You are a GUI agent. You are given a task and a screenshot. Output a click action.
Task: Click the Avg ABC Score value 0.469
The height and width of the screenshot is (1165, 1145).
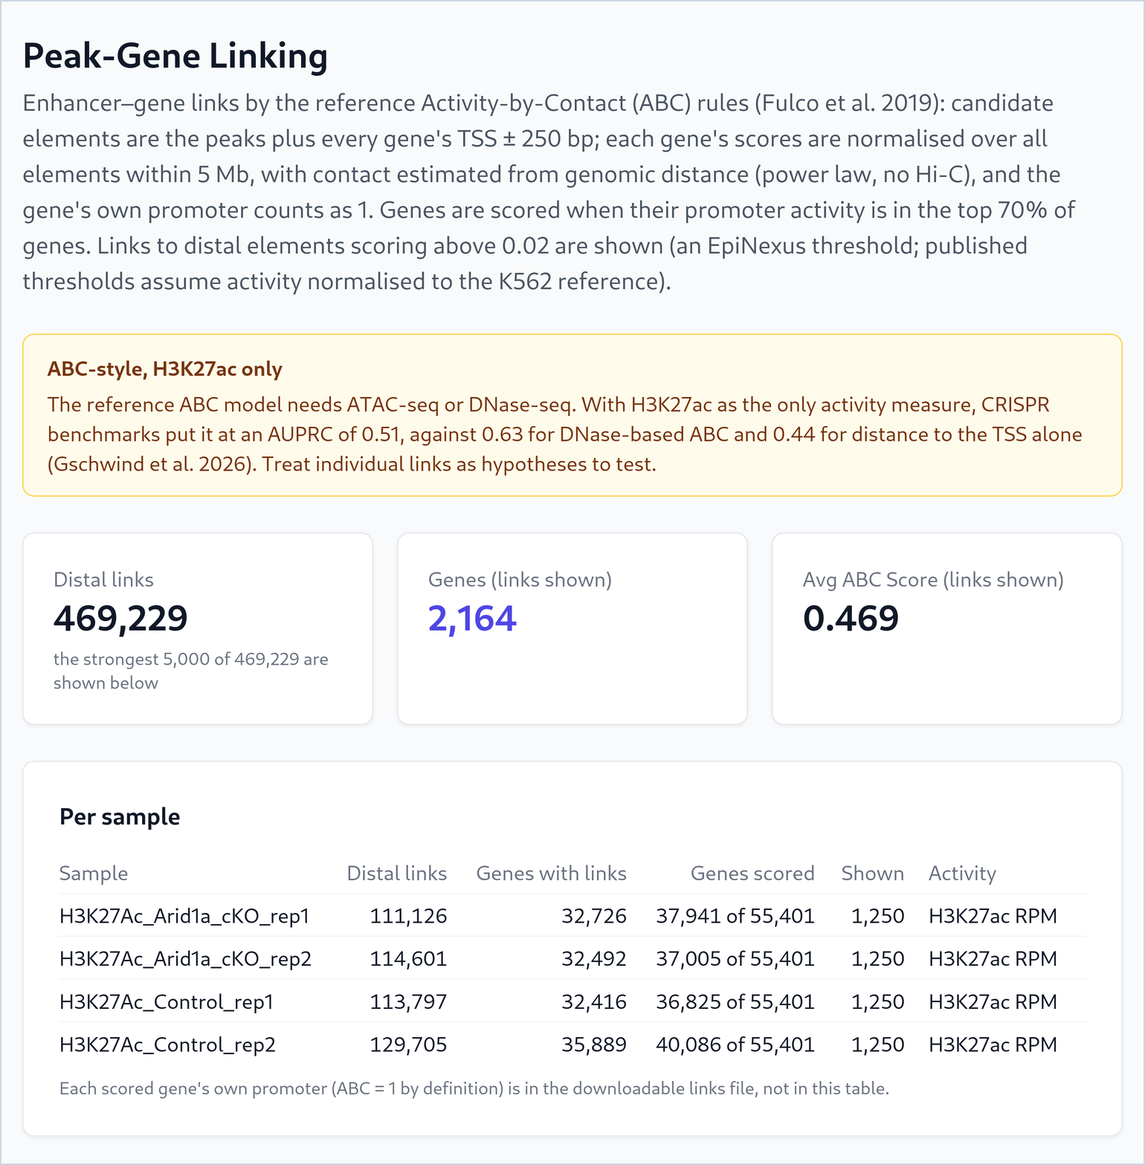click(851, 618)
